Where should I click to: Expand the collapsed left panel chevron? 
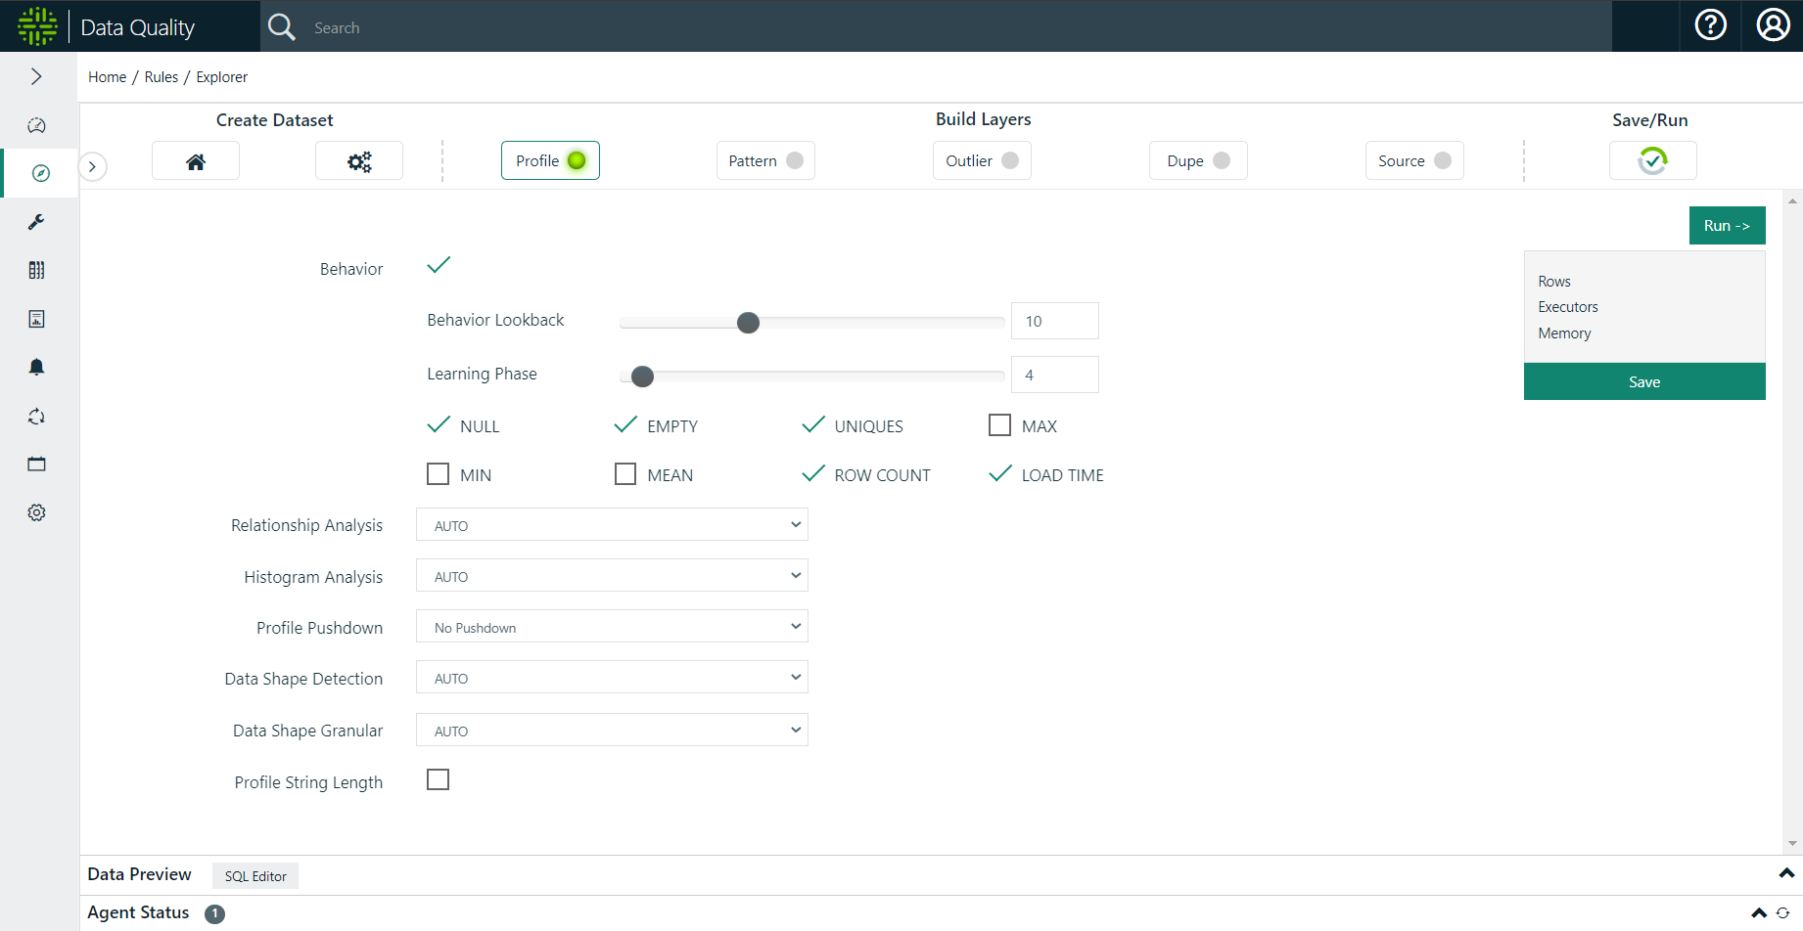[92, 166]
